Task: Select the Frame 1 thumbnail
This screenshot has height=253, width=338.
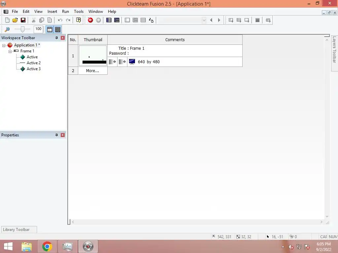Action: pyautogui.click(x=93, y=56)
